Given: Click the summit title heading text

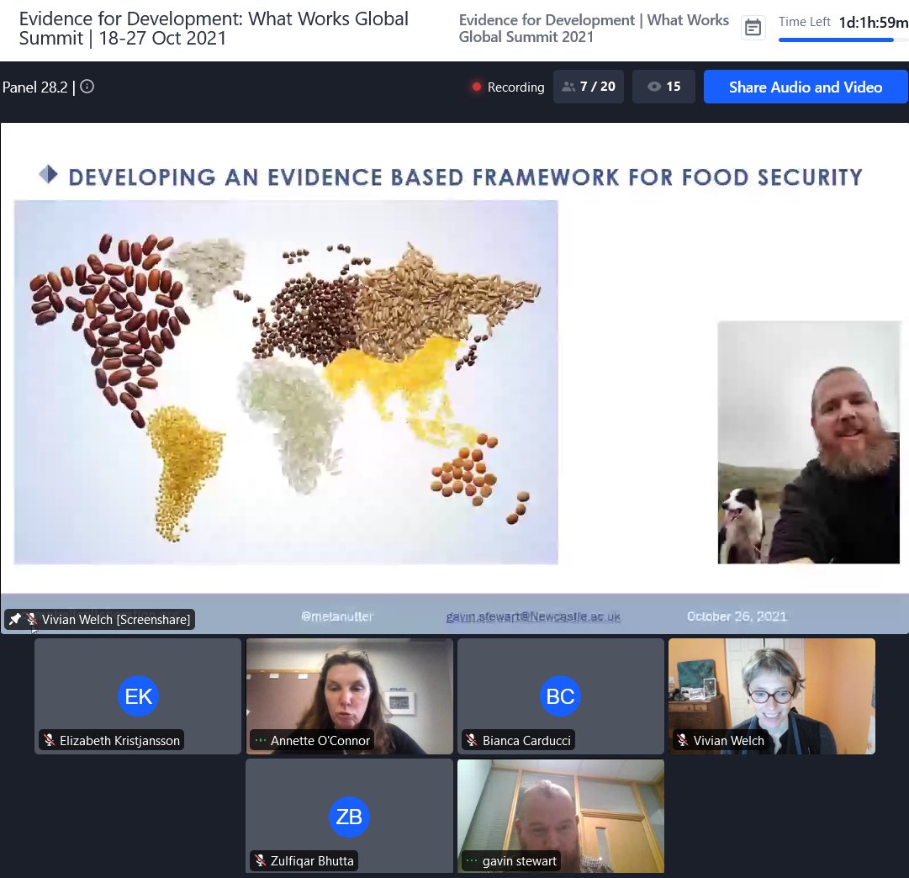Looking at the screenshot, I should 214,29.
